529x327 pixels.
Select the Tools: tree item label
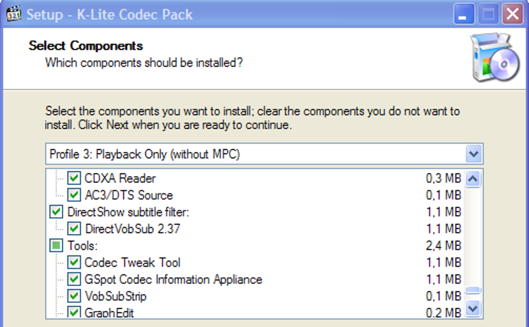click(82, 246)
